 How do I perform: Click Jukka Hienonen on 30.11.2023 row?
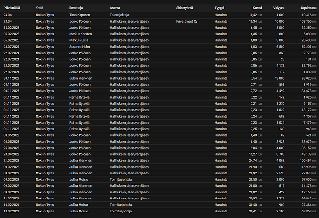[80, 78]
